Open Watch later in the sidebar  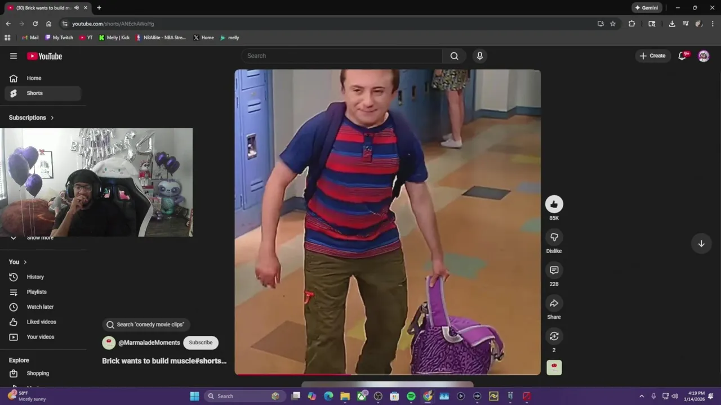click(x=43, y=307)
